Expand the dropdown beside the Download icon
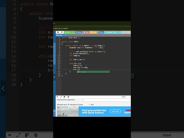This screenshot has width=184, height=138. (119, 32)
